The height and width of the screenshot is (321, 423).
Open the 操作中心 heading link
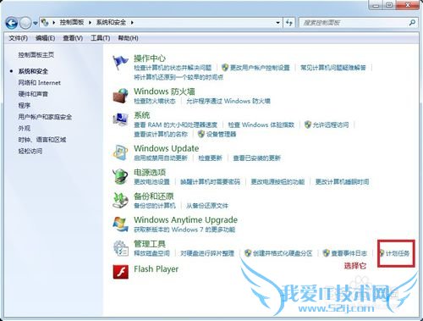click(150, 58)
